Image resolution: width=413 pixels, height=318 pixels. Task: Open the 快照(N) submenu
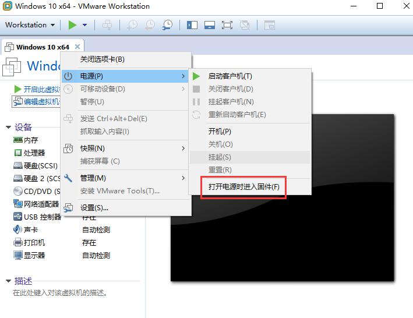pyautogui.click(x=125, y=148)
